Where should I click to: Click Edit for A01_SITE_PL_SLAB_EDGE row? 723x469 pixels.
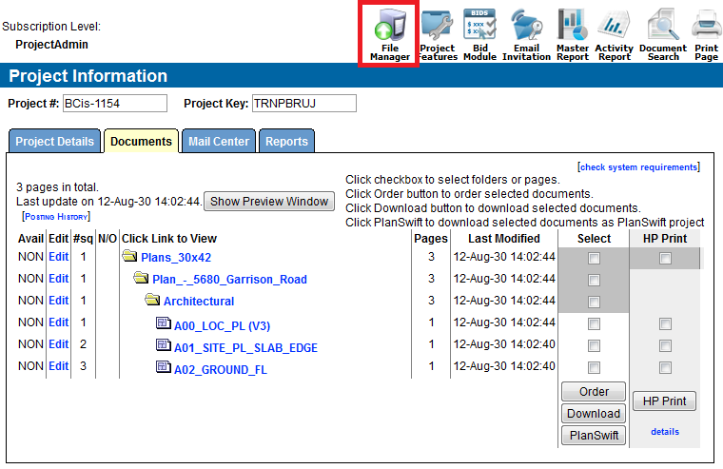tap(59, 344)
